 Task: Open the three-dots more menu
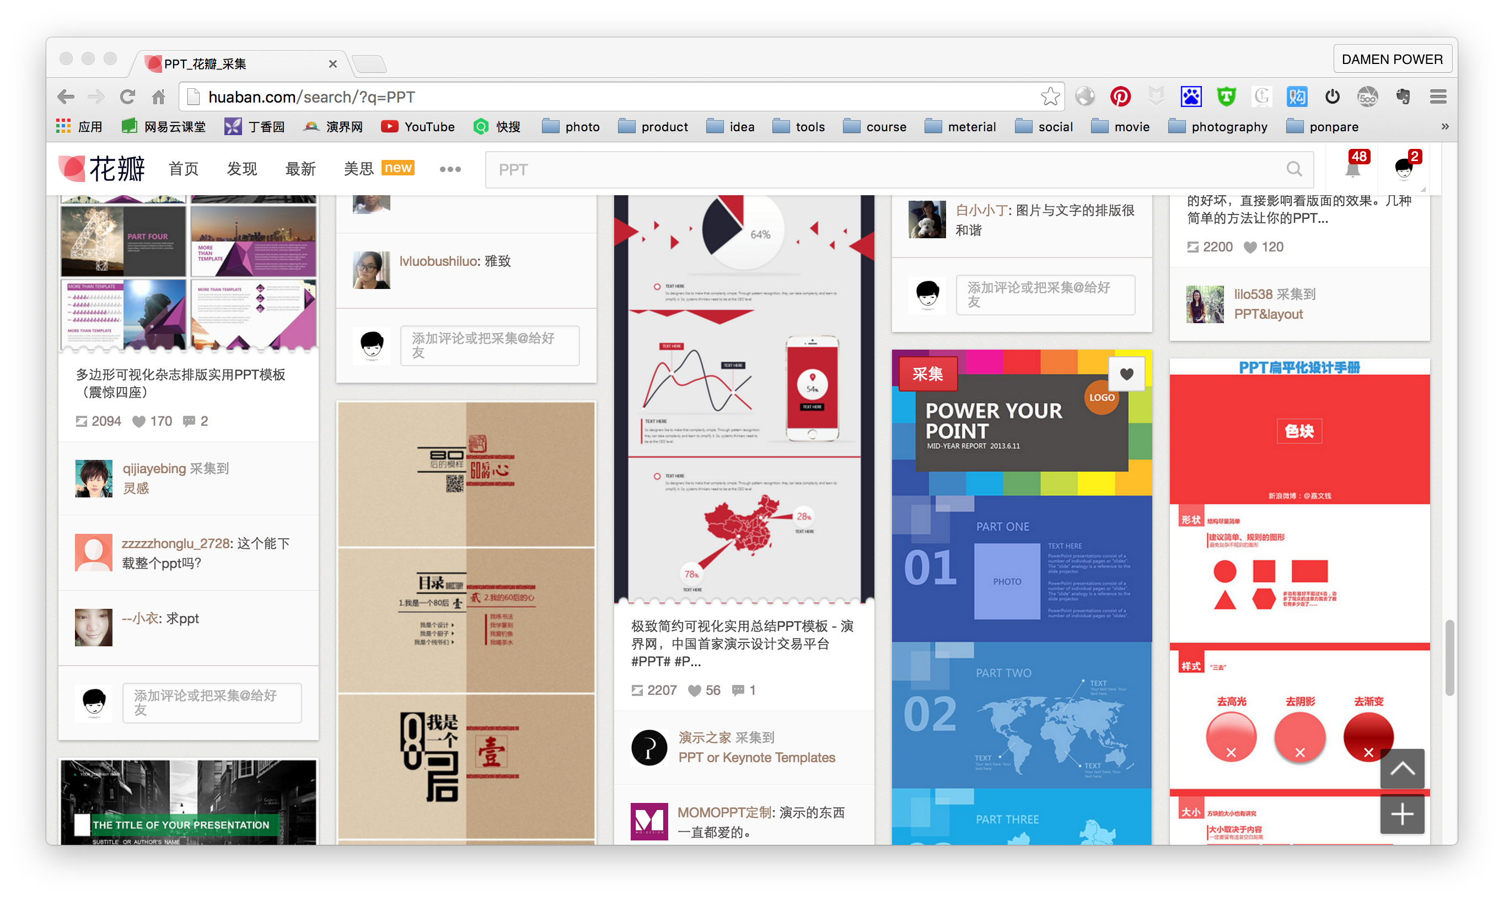point(450,169)
